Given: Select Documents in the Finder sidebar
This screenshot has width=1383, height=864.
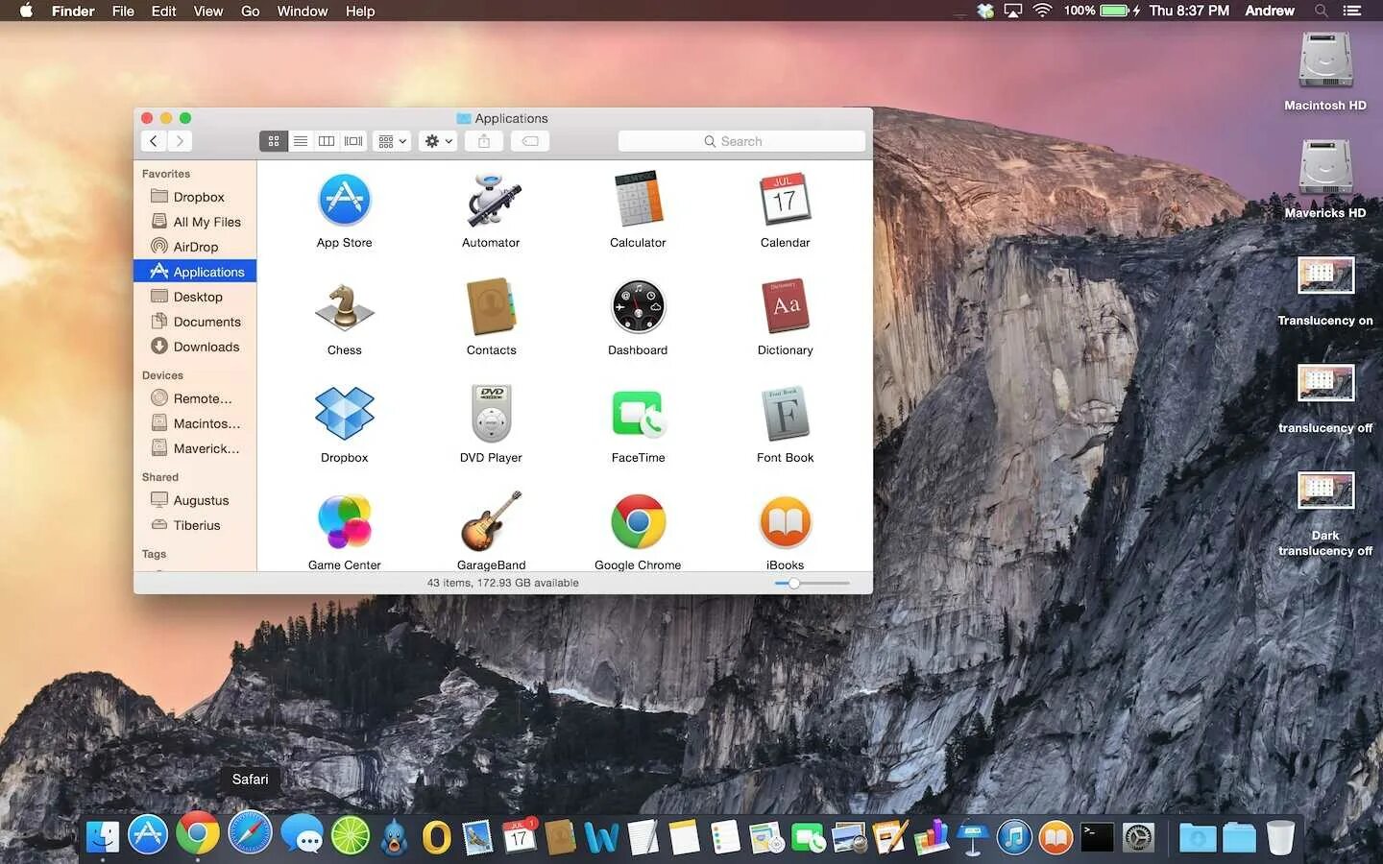Looking at the screenshot, I should [x=195, y=322].
